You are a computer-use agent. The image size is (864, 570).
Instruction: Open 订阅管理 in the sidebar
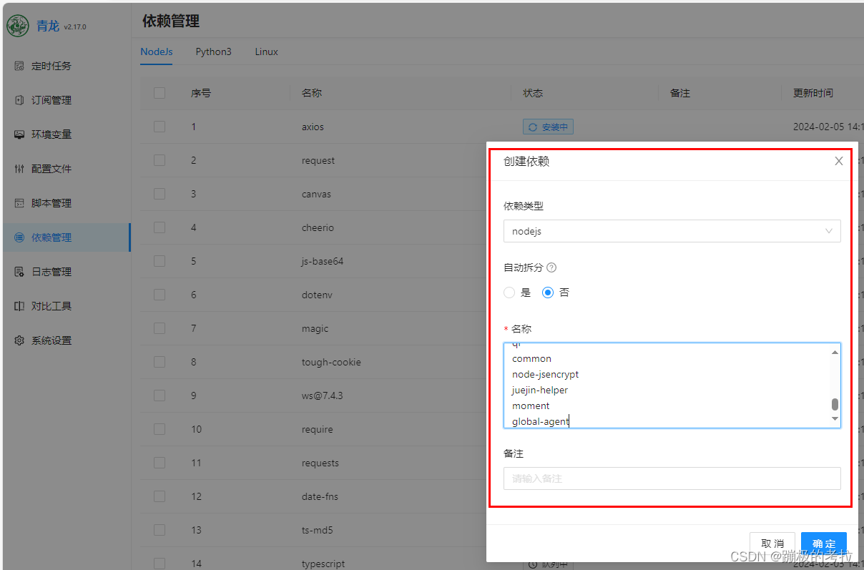pos(66,100)
